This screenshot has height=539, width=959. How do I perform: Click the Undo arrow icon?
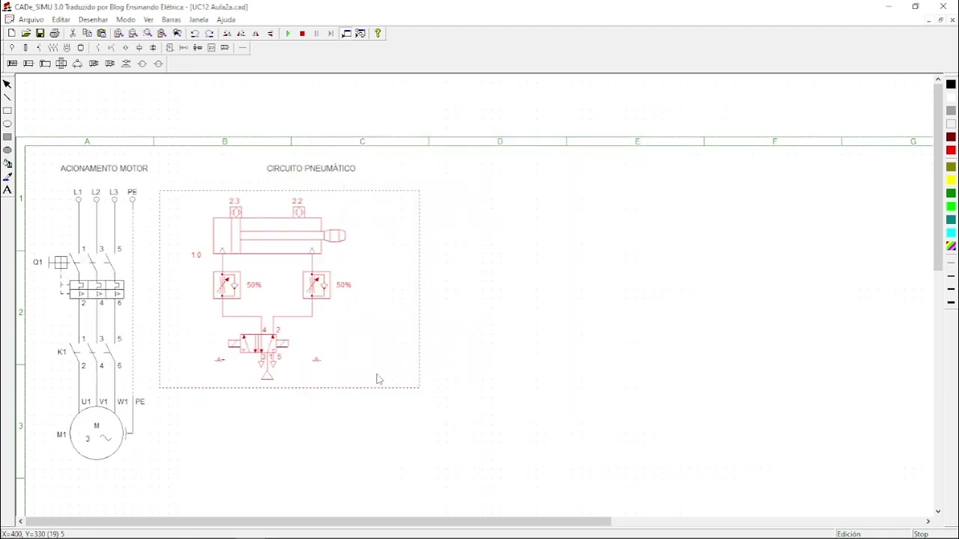pyautogui.click(x=195, y=34)
